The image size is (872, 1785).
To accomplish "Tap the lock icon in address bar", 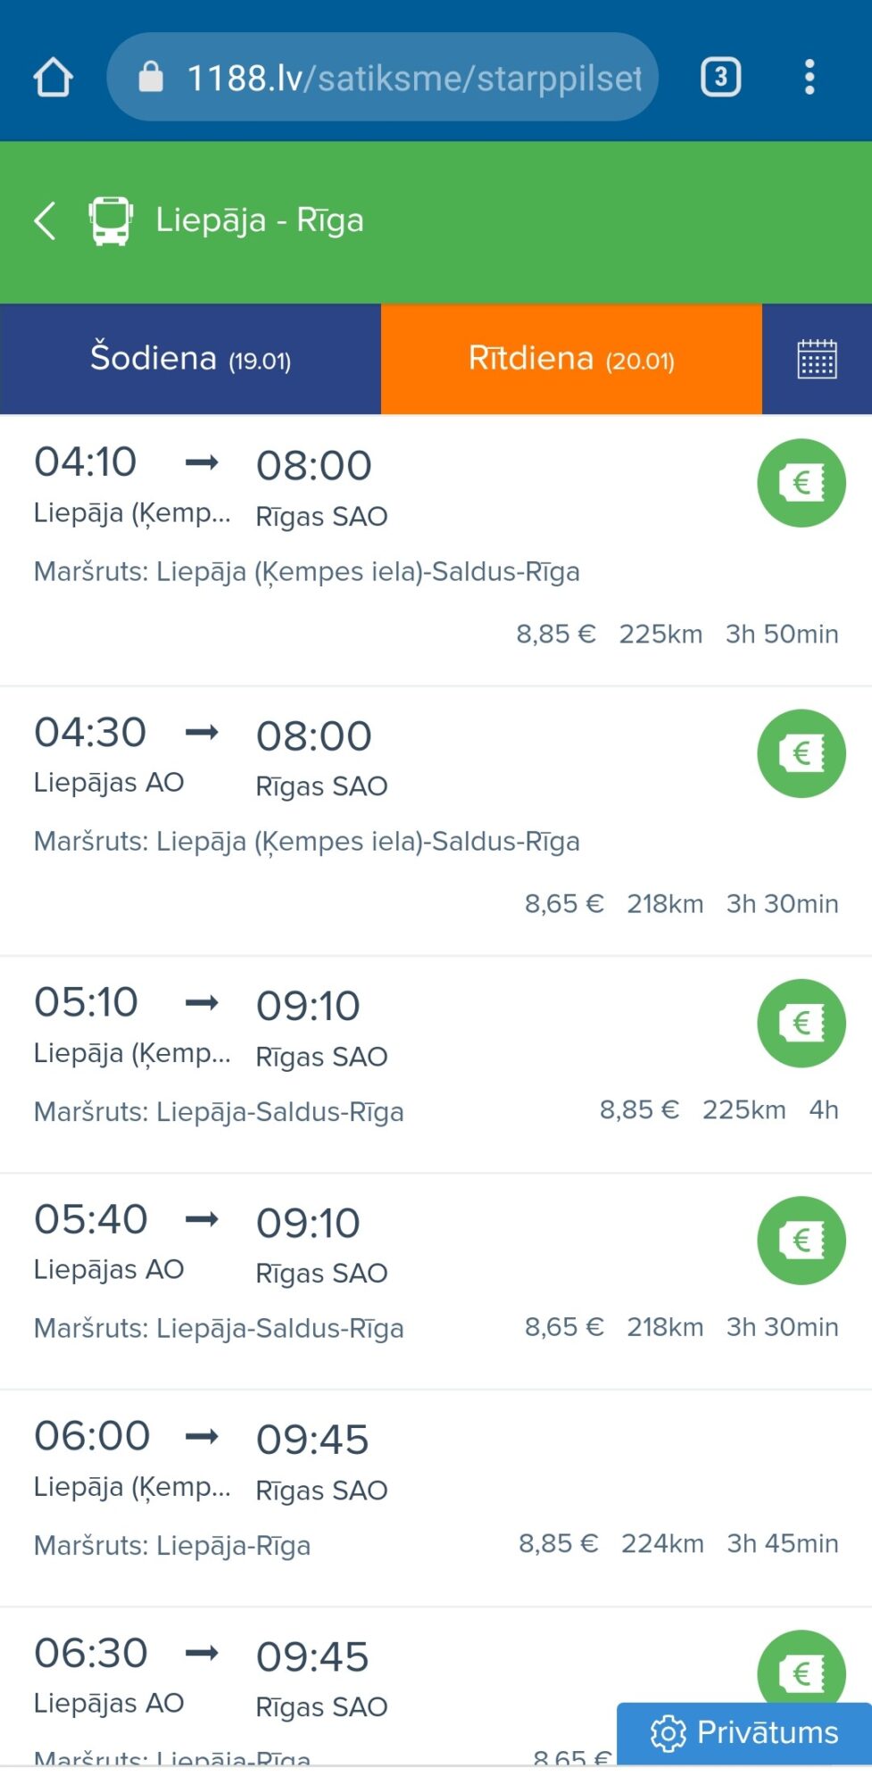I will point(151,77).
